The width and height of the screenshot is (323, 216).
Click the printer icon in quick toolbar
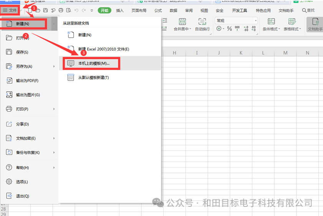pyautogui.click(x=61, y=10)
